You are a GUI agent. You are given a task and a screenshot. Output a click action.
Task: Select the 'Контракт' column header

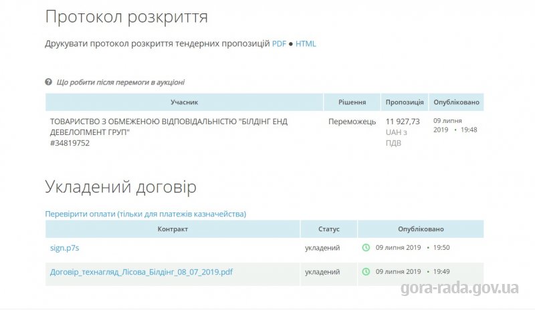(173, 229)
